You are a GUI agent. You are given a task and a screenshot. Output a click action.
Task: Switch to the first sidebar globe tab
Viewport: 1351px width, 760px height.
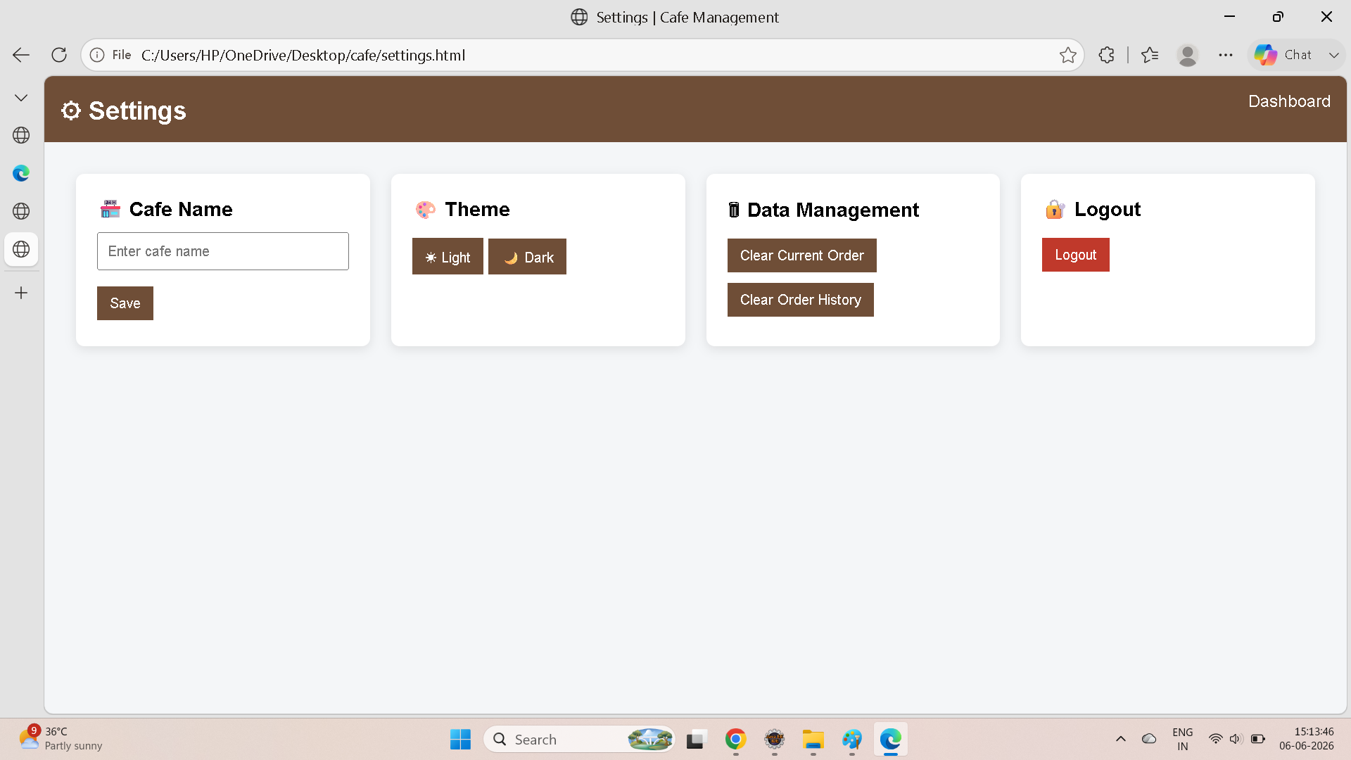21,135
